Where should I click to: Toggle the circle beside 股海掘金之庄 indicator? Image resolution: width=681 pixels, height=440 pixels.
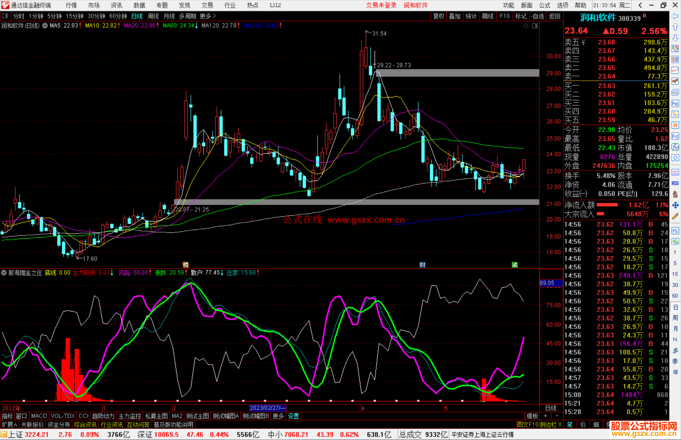click(x=4, y=273)
